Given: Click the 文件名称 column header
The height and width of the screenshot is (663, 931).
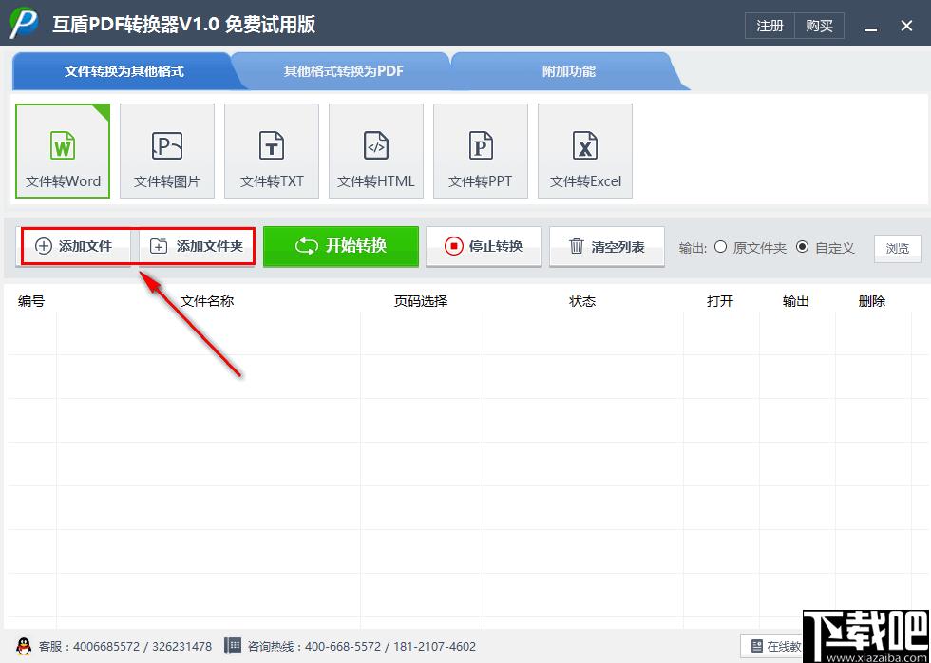Looking at the screenshot, I should point(207,301).
